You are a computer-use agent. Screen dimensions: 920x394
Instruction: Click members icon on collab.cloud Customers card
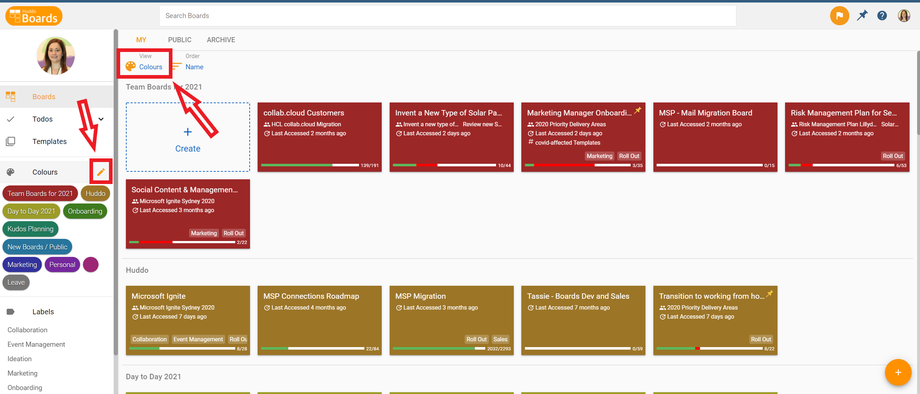click(267, 124)
